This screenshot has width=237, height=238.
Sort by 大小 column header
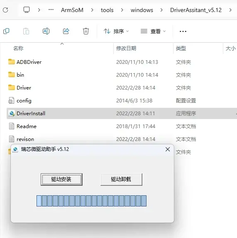coord(231,49)
